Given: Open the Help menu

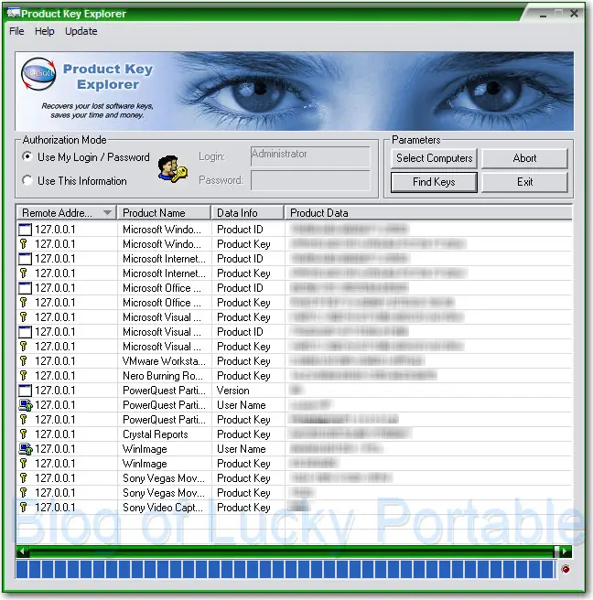Looking at the screenshot, I should coord(45,31).
